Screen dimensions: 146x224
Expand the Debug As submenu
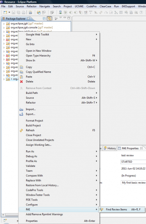(x=59, y=156)
